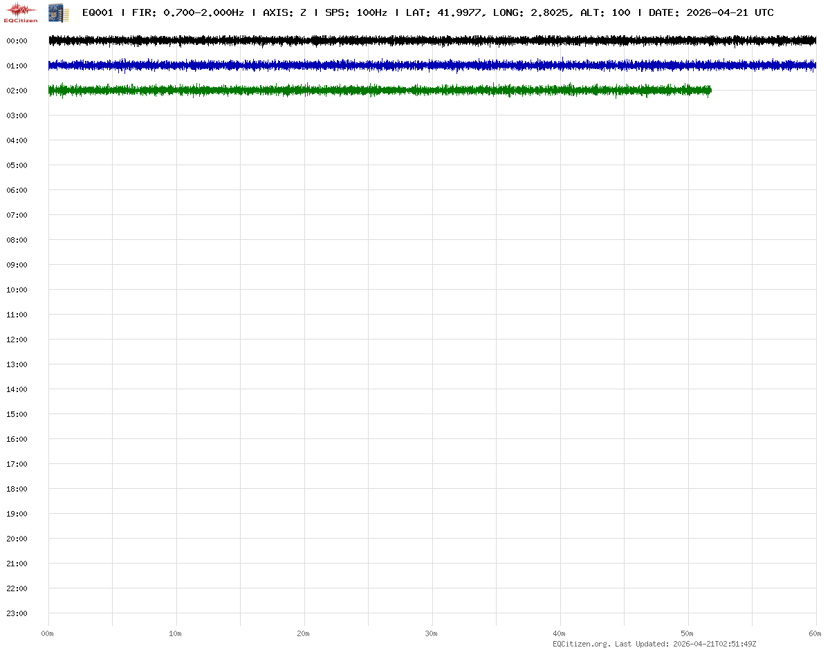This screenshot has width=830, height=650.
Task: Click the EQ001 station name in header
Action: click(x=98, y=12)
